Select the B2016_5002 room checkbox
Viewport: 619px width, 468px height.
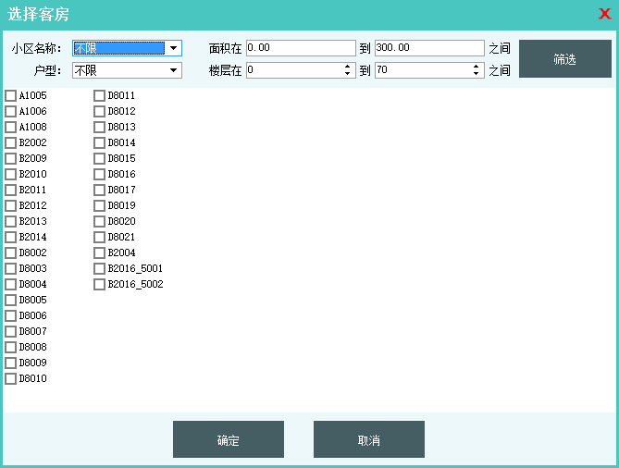pos(100,285)
